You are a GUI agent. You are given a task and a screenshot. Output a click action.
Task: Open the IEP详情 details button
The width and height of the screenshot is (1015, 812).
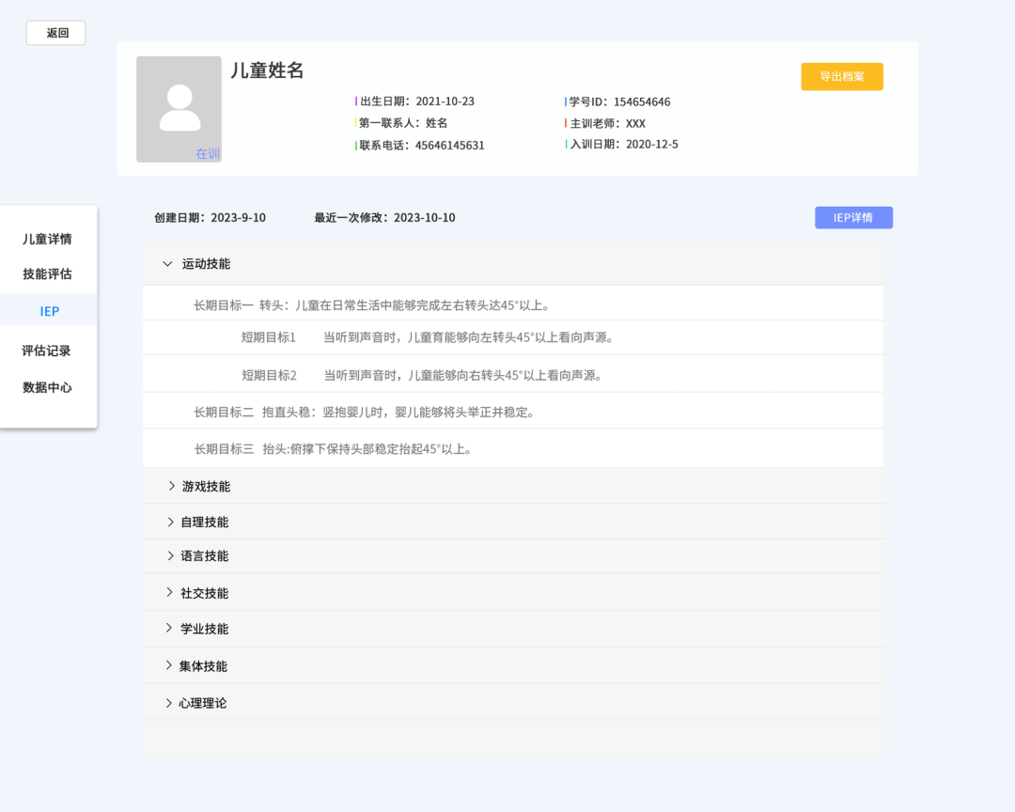coord(852,218)
